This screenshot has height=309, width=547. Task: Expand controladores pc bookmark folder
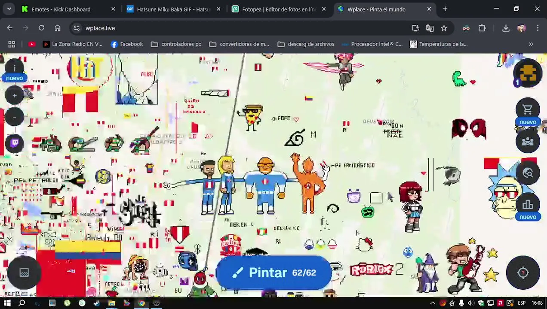176,44
